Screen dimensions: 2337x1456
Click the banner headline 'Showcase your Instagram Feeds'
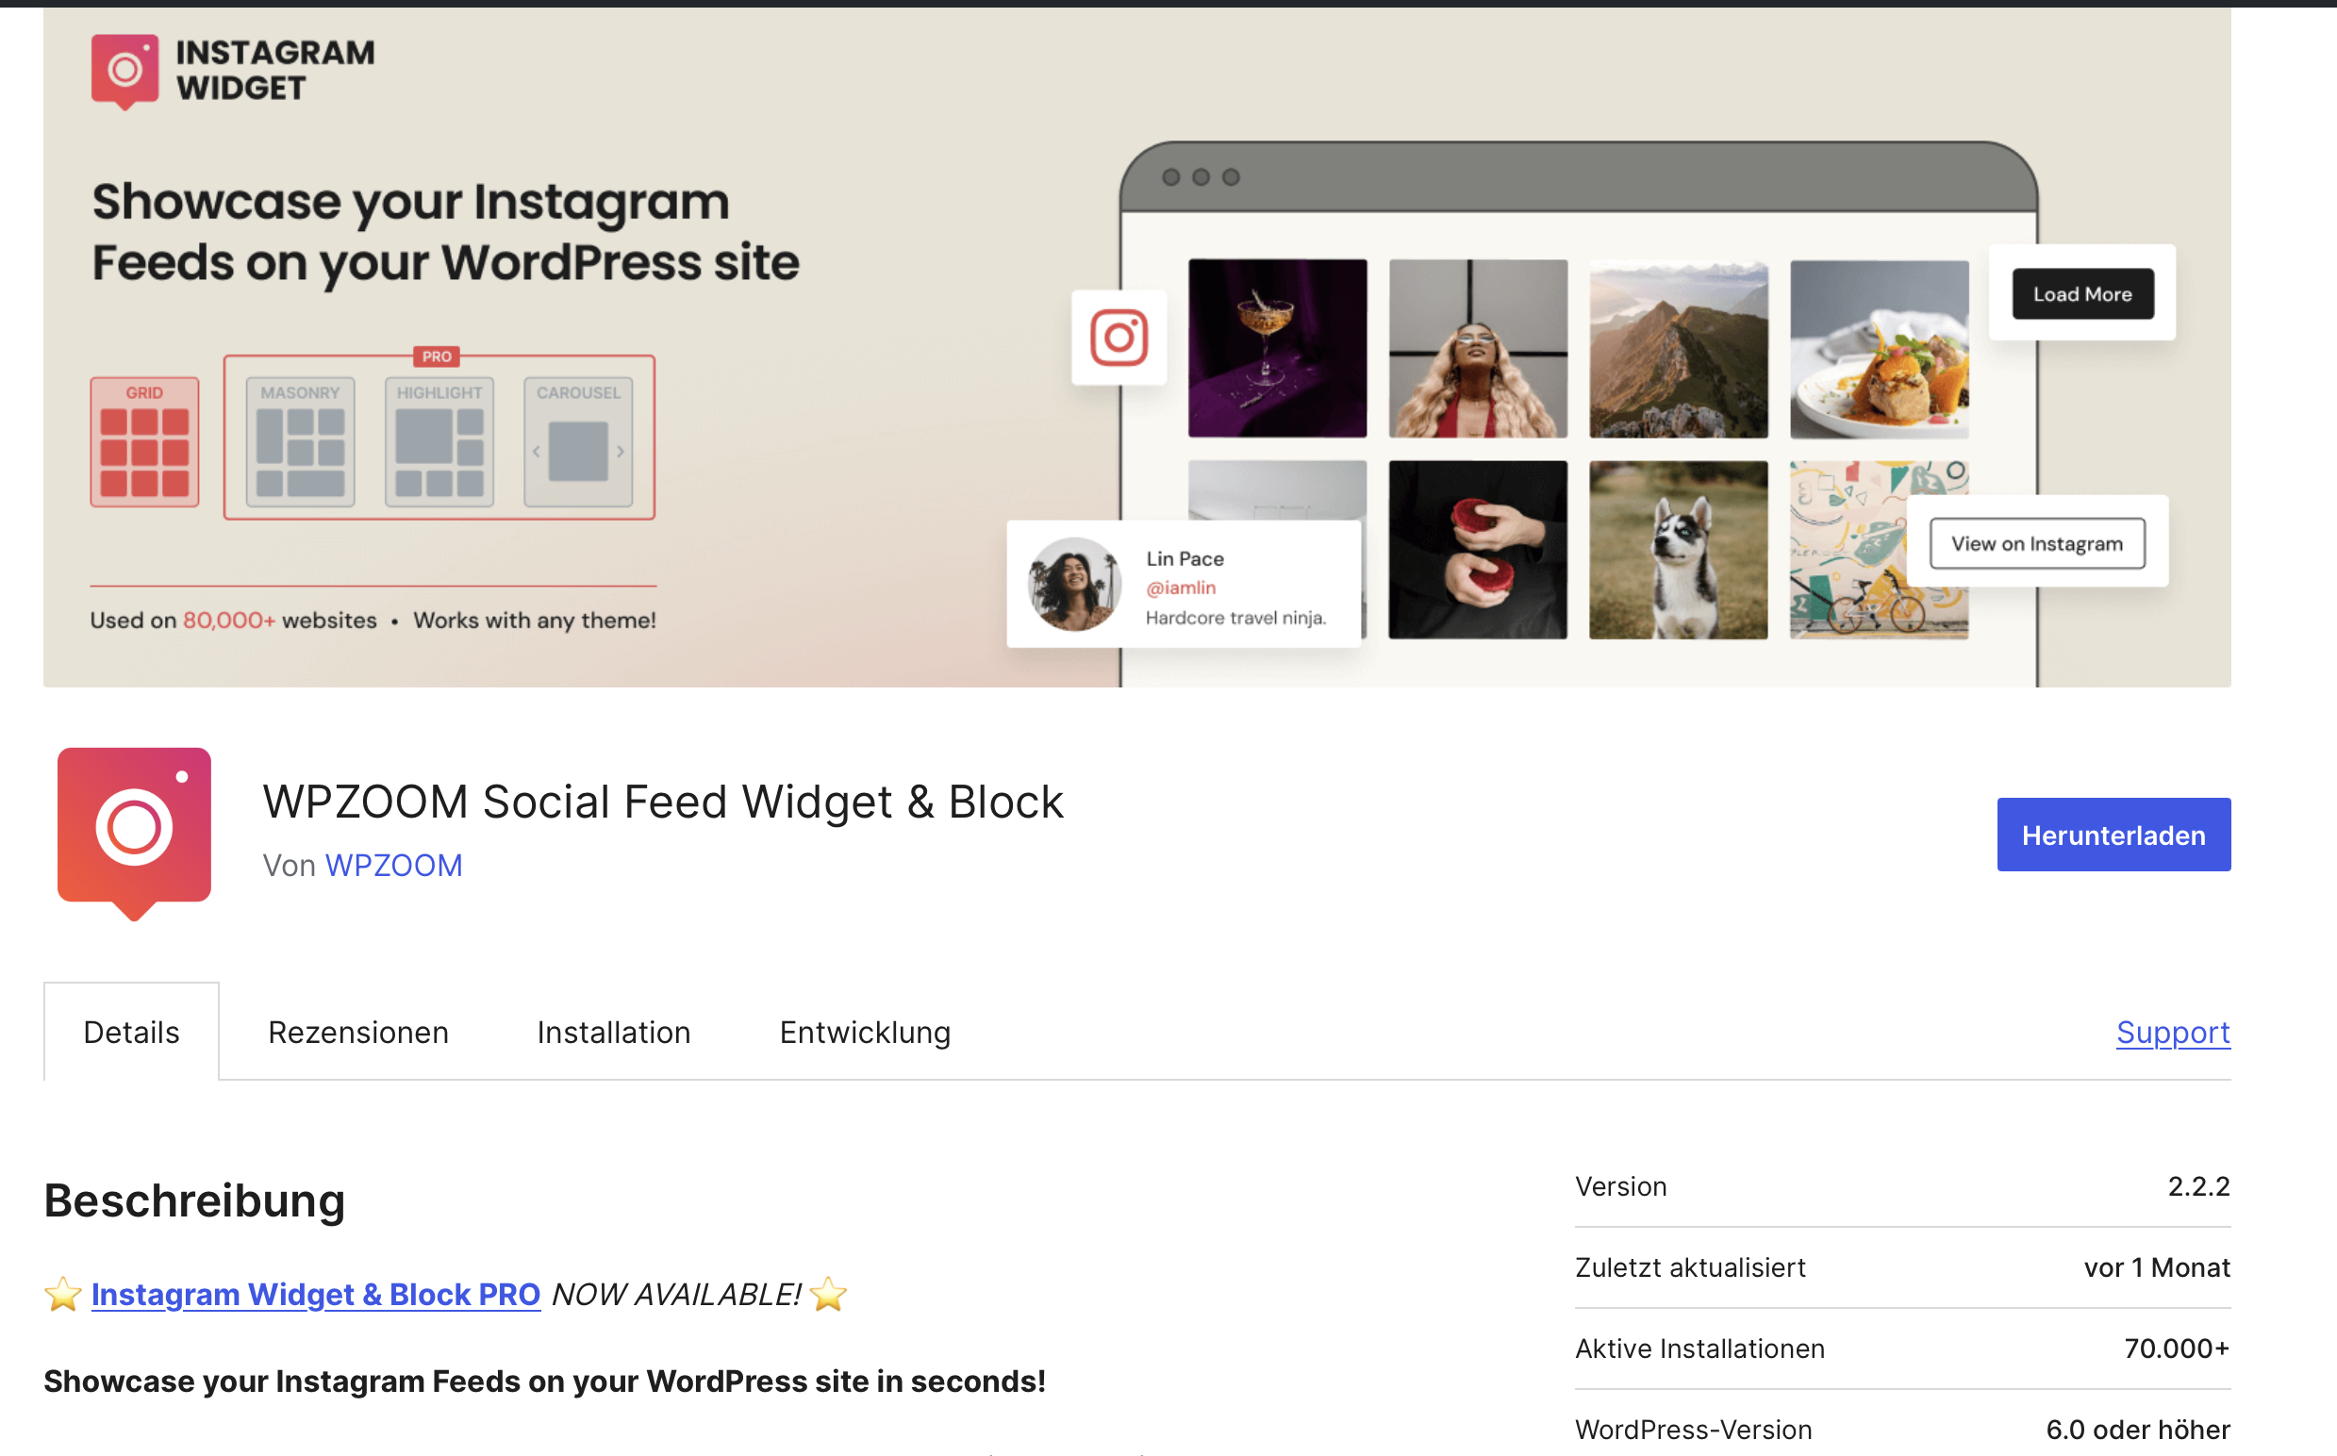point(445,231)
